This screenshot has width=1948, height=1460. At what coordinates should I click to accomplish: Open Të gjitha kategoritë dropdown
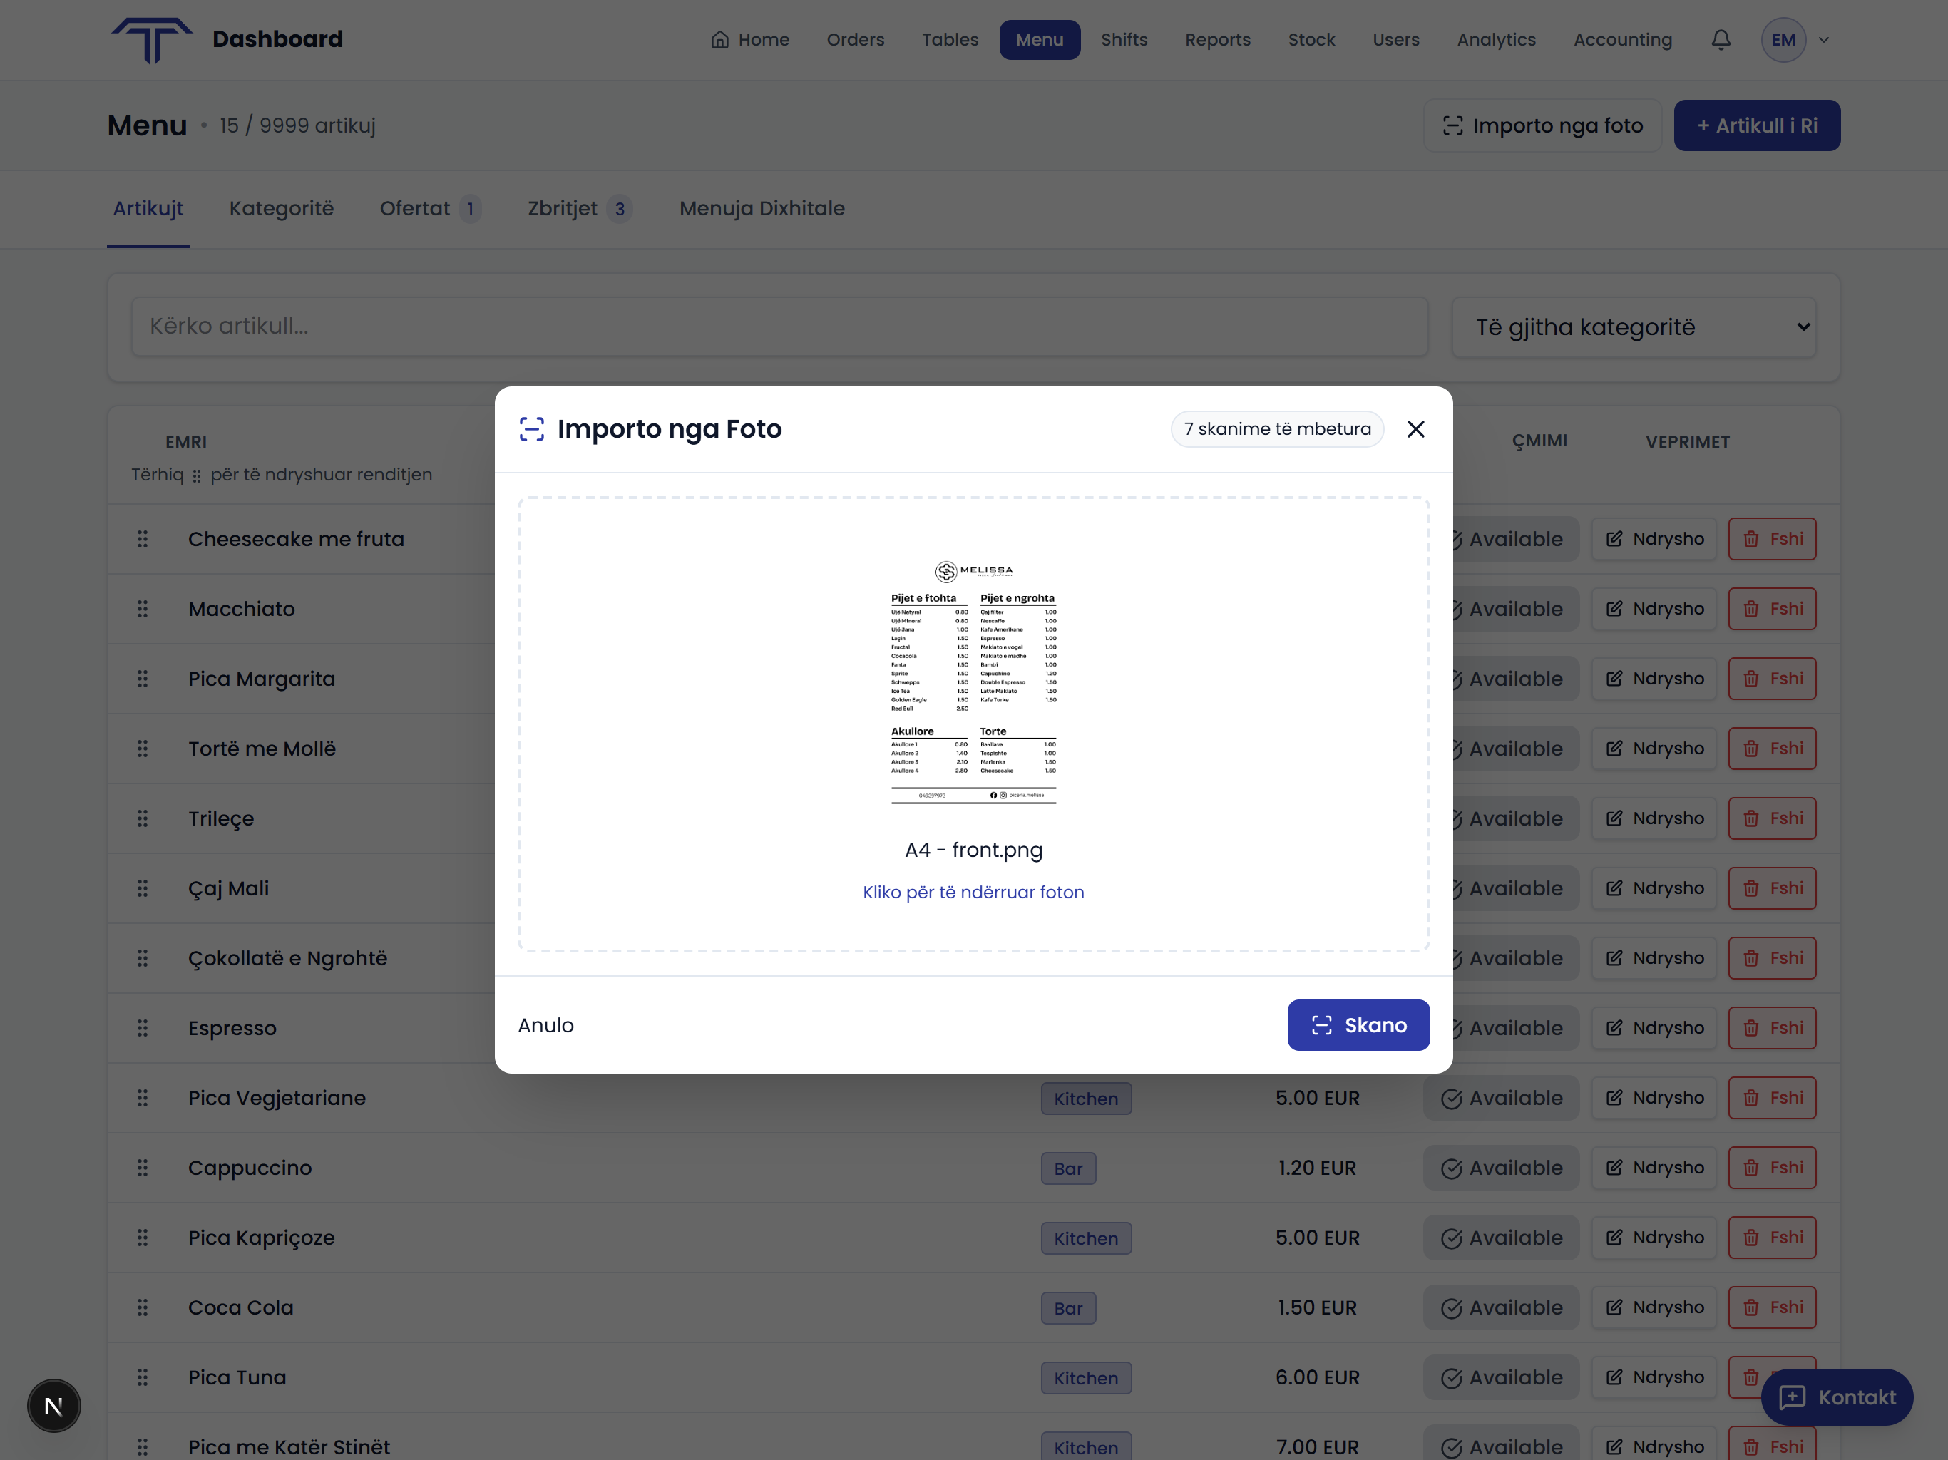[x=1634, y=327]
